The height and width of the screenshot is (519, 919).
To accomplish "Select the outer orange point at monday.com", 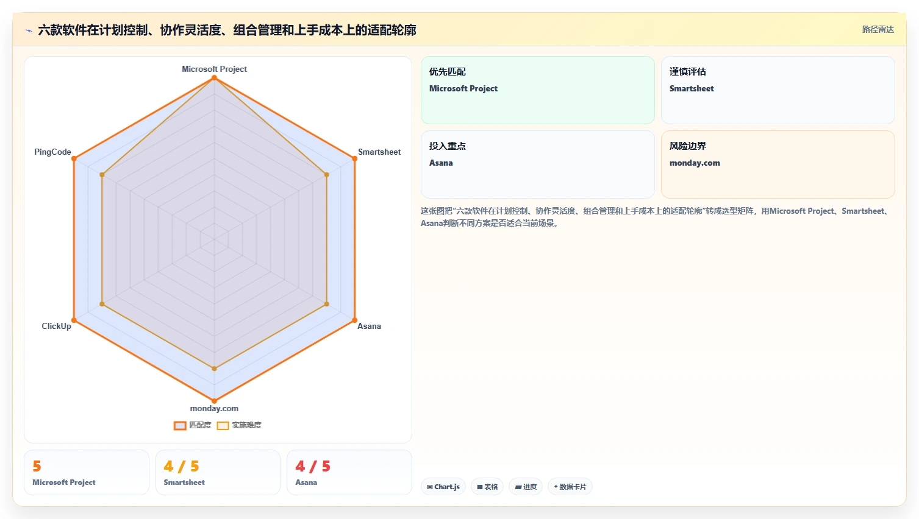I will pyautogui.click(x=214, y=401).
